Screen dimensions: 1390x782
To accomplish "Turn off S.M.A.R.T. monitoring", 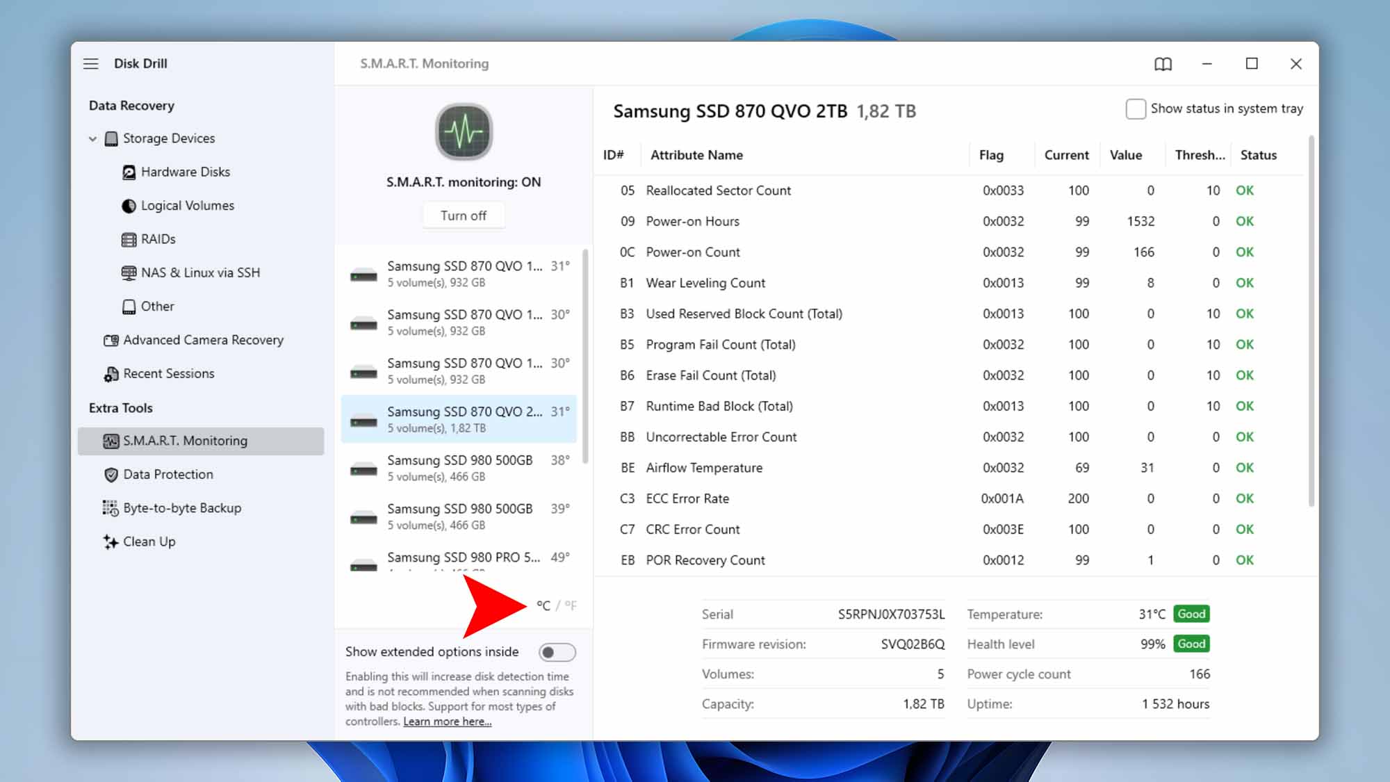I will (x=464, y=215).
